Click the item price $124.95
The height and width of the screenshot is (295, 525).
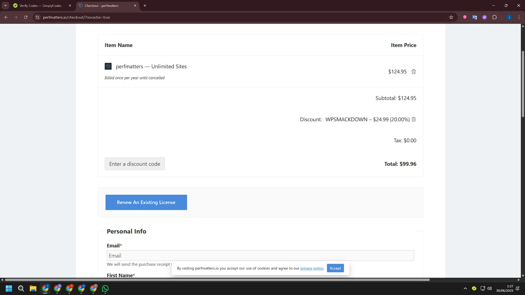click(397, 72)
